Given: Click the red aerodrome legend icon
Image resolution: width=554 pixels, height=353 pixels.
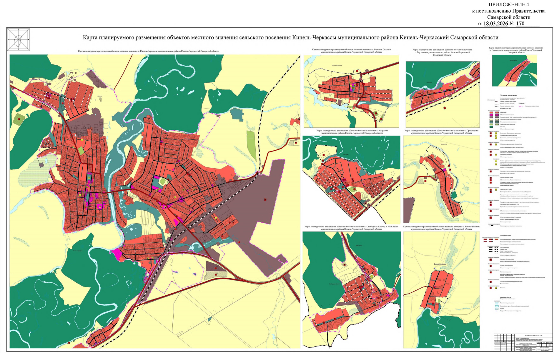Looking at the screenshot, I should coord(490,260).
